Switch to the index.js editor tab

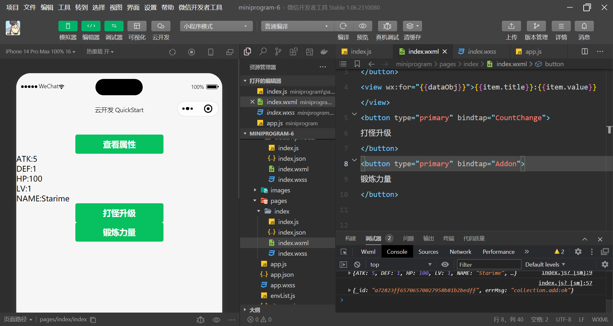point(361,52)
